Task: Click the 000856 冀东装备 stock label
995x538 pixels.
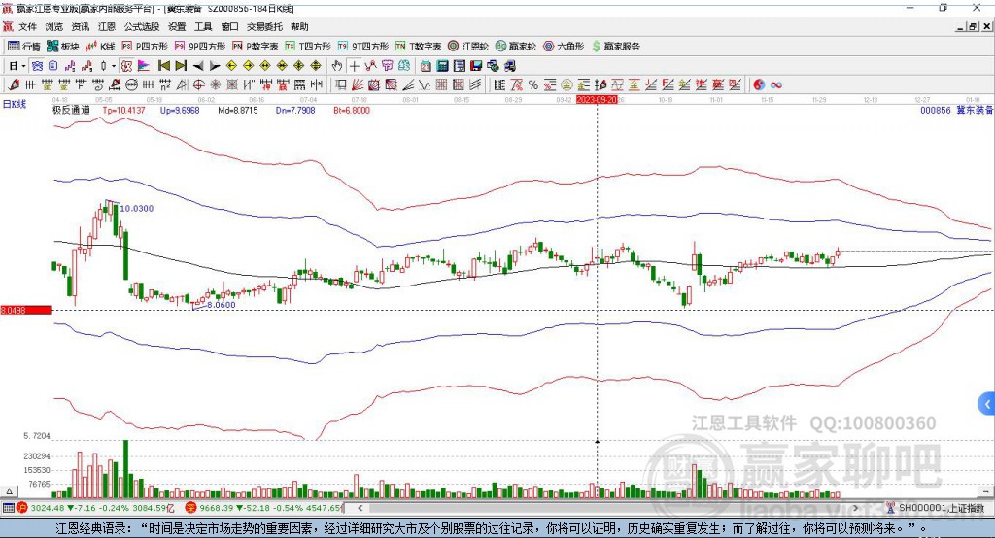Action: coord(956,110)
